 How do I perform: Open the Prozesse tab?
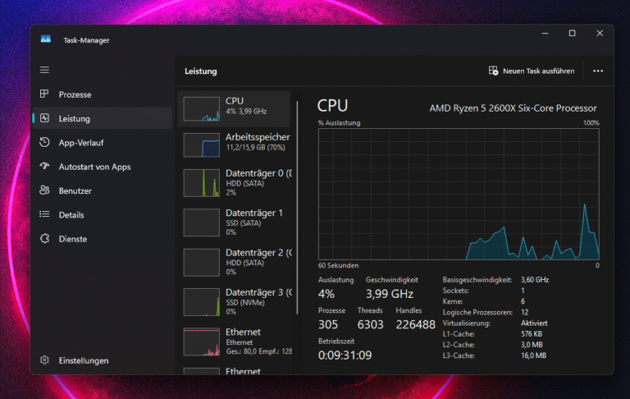(x=75, y=94)
